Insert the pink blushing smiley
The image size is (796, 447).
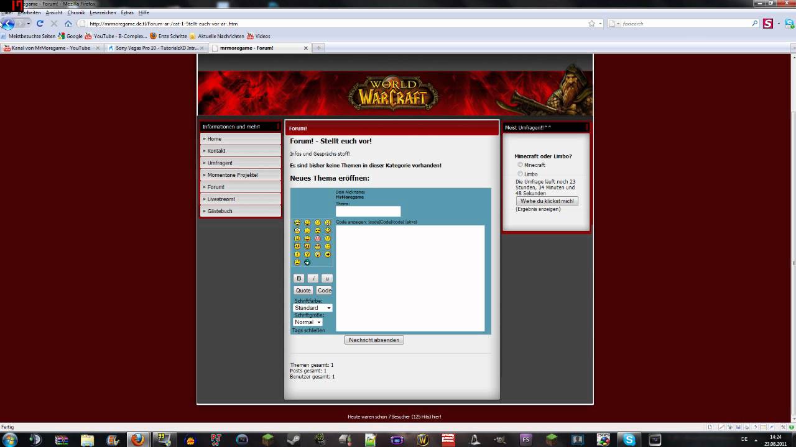tap(318, 238)
